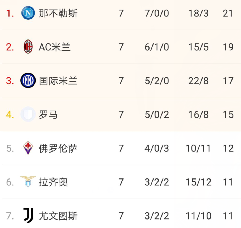This screenshot has height=228, width=241.
Task: Click the Napoli club crest icon
Action: click(28, 13)
